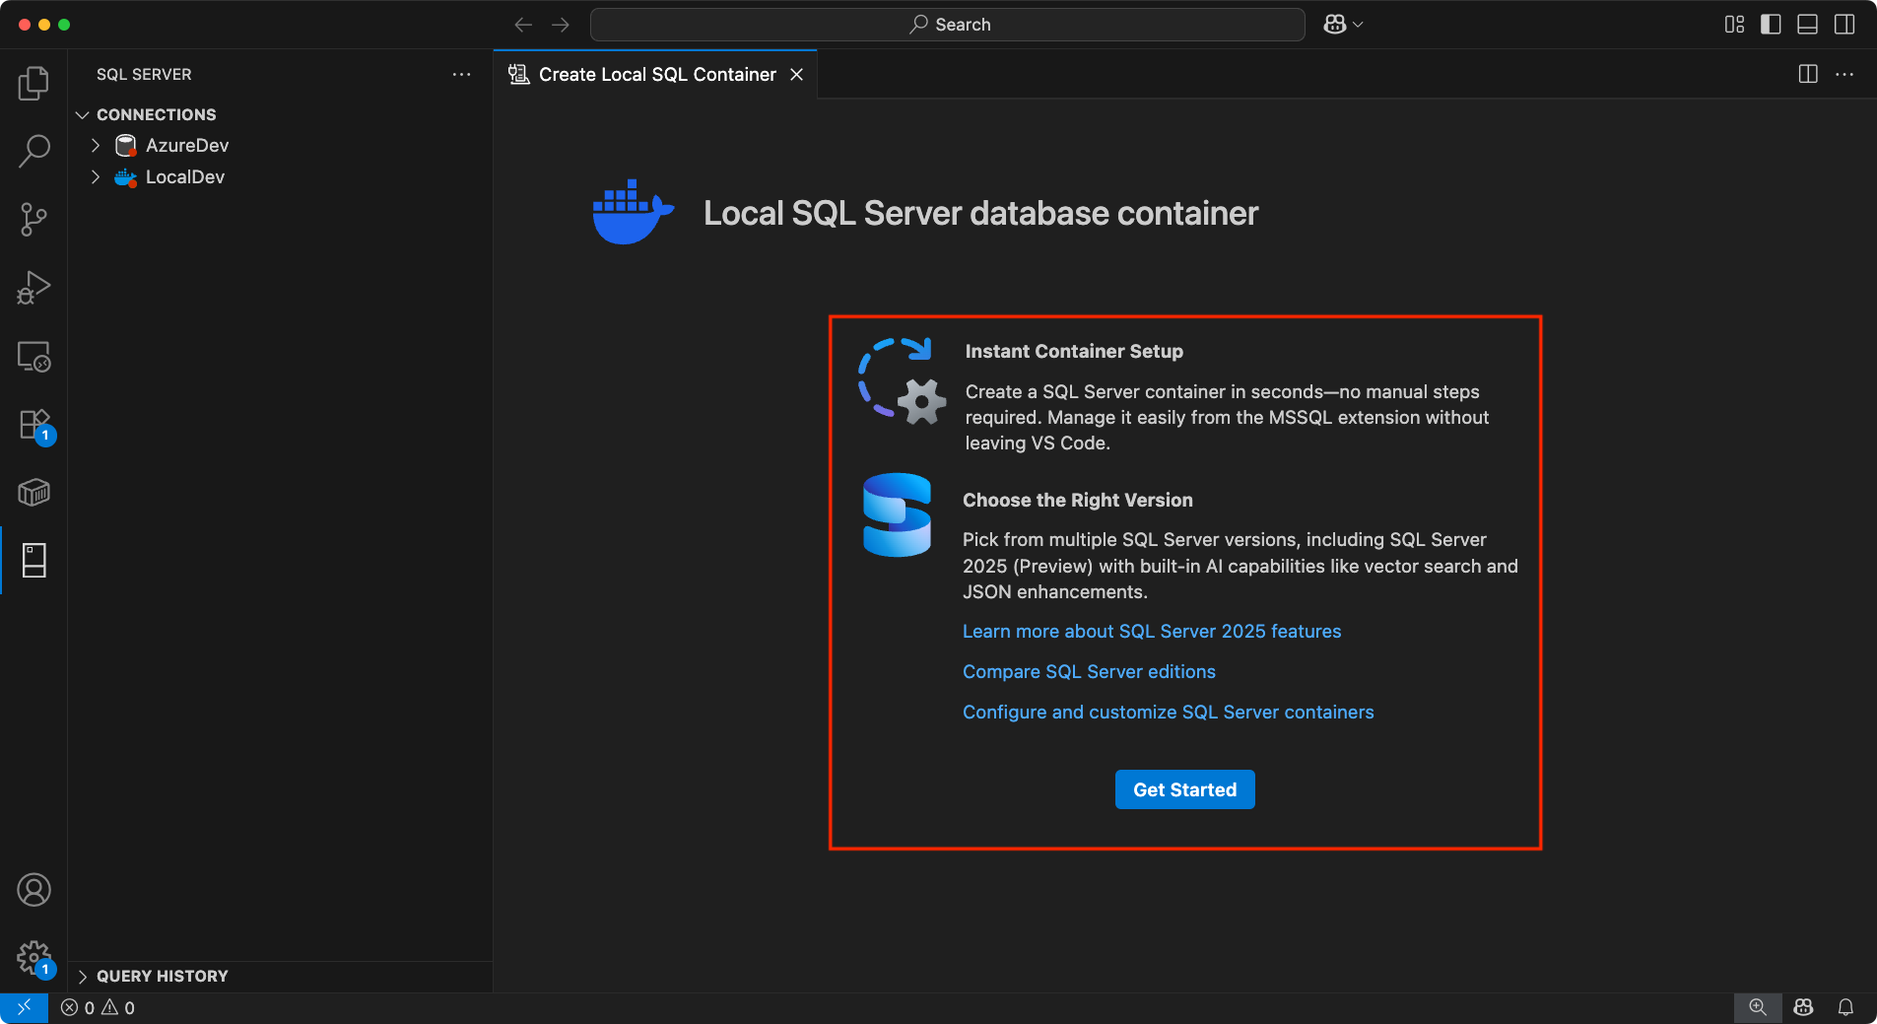
Task: Open the Search view
Action: point(34,151)
